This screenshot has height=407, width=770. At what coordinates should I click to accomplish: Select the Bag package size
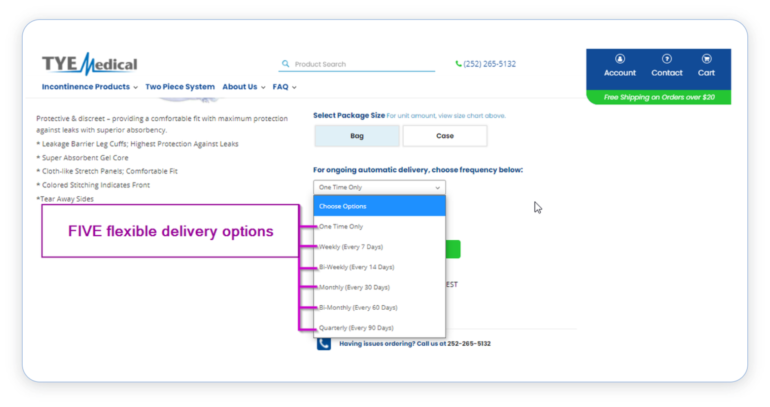click(357, 136)
